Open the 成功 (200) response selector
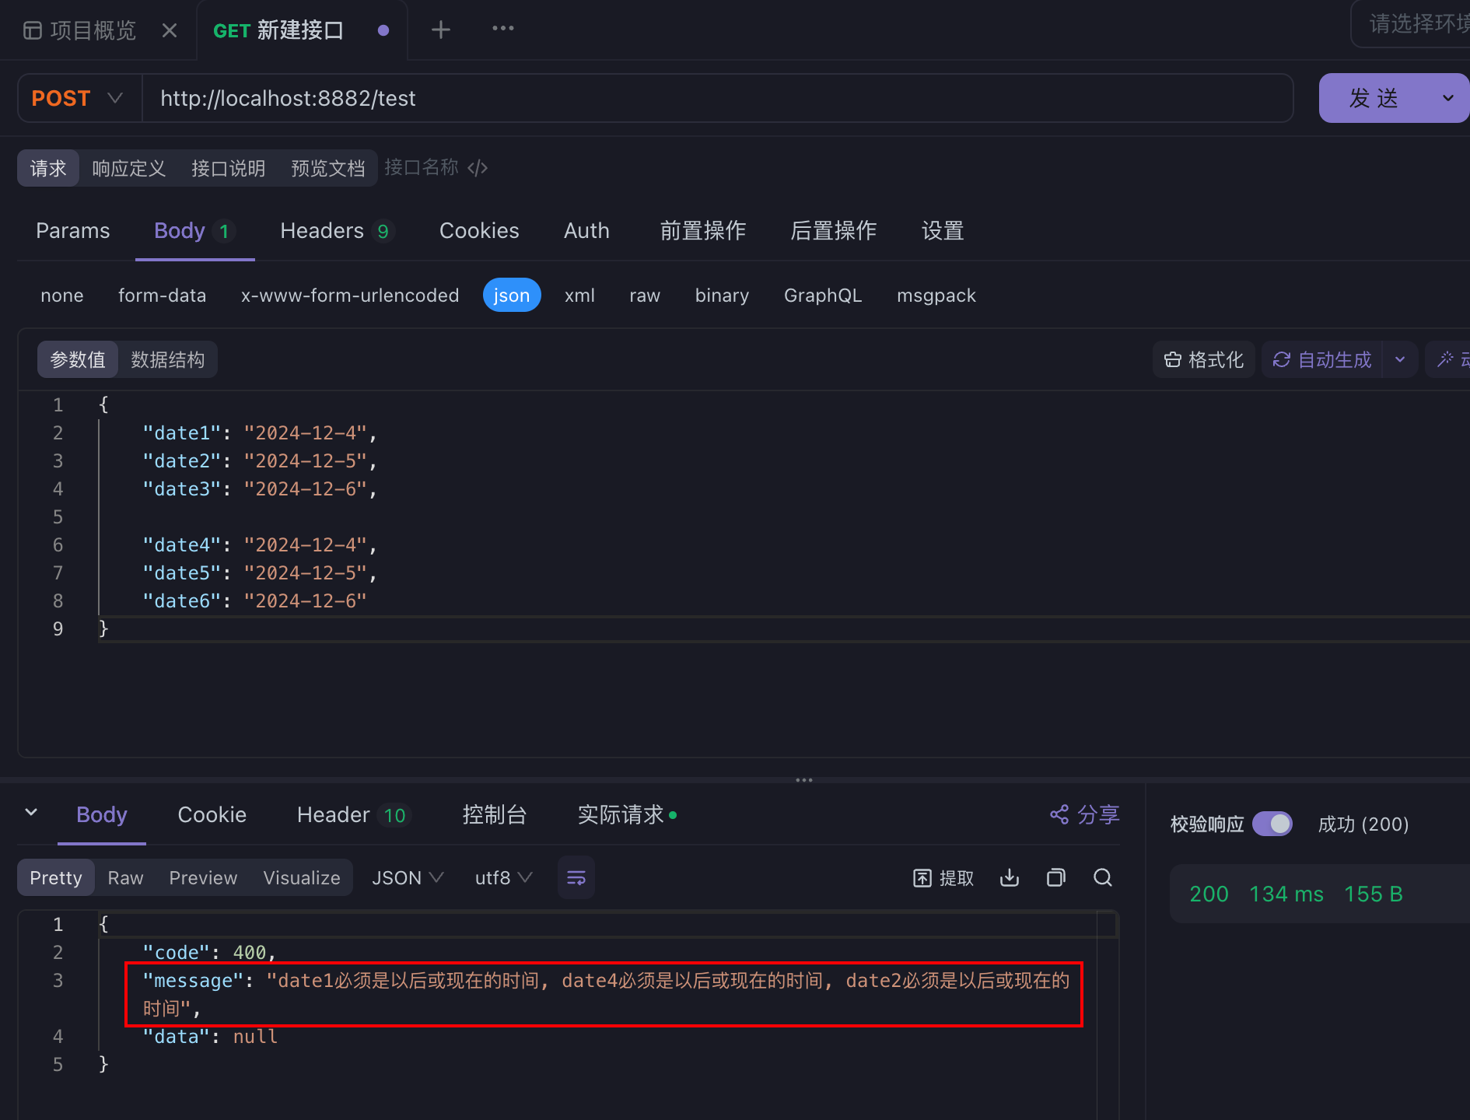Viewport: 1470px width, 1120px height. (x=1363, y=824)
